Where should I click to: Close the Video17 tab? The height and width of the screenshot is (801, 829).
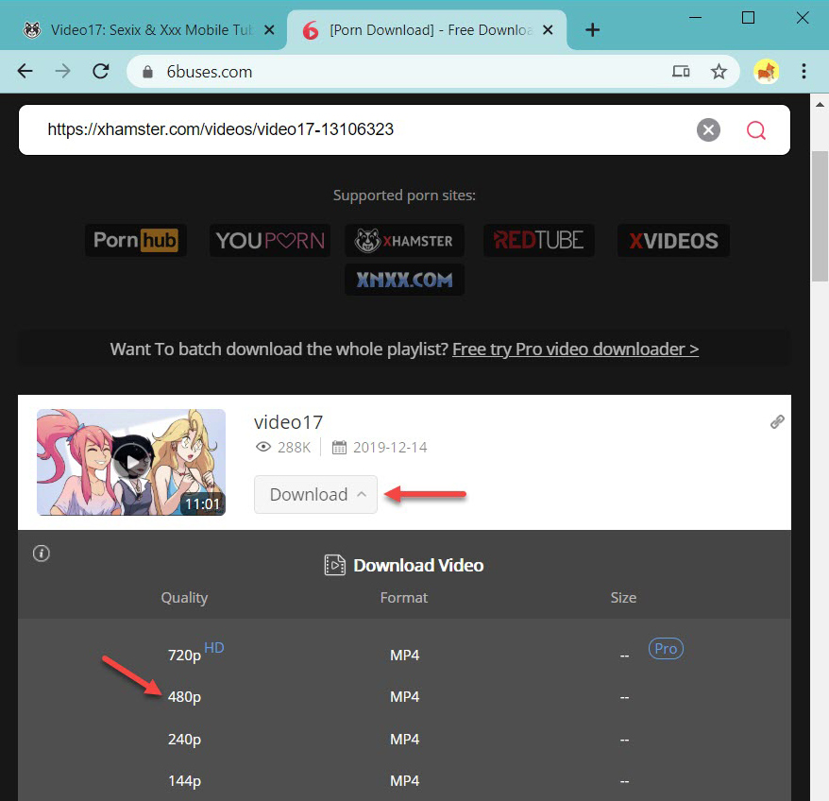point(269,29)
